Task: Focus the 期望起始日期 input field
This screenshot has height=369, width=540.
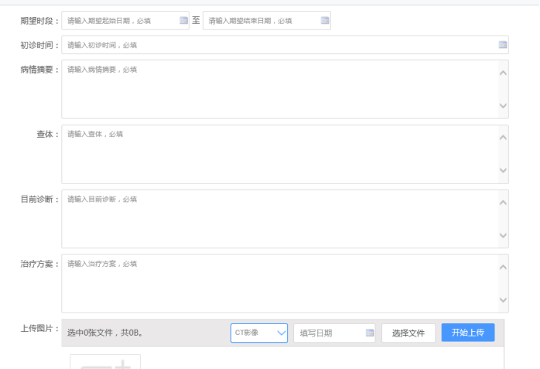Action: point(120,21)
